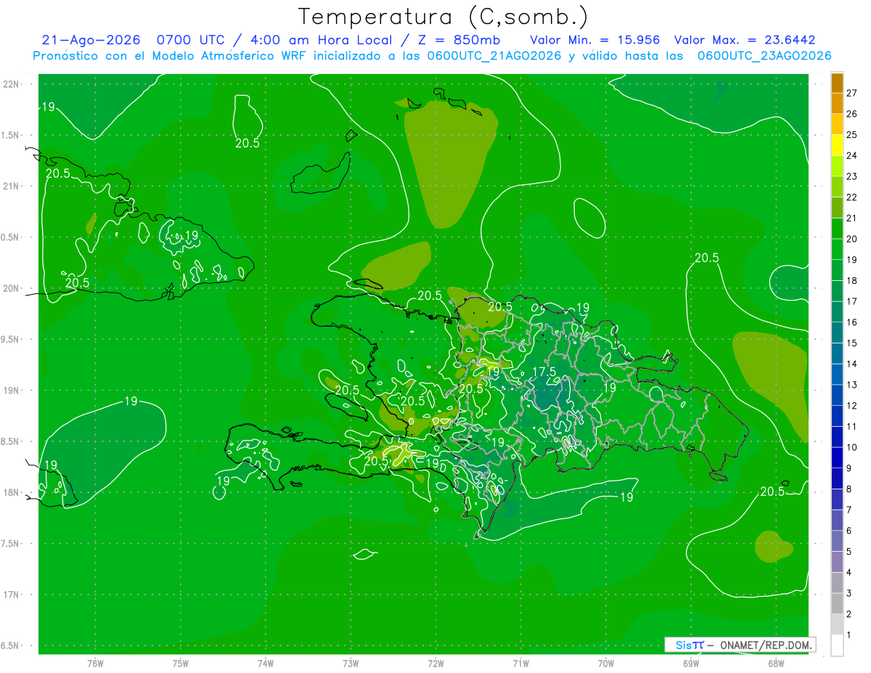Click the color scale value "4"
This screenshot has height=673, width=871.
(849, 573)
